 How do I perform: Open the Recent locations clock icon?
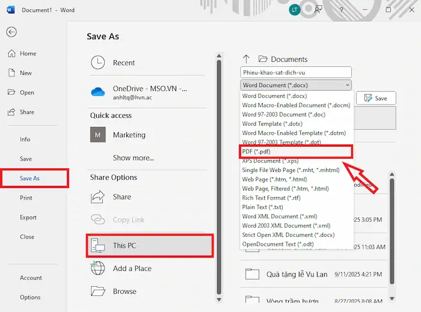[x=97, y=63]
